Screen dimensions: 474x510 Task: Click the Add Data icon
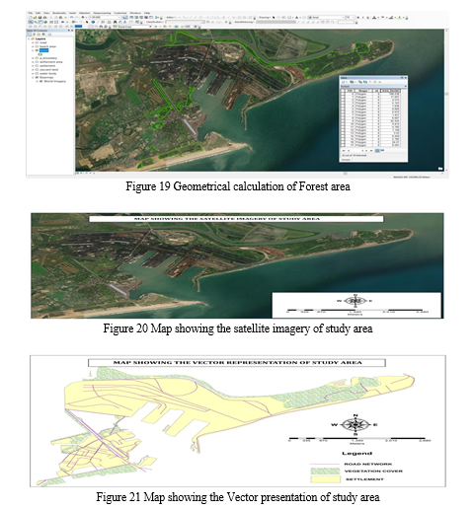(x=83, y=17)
